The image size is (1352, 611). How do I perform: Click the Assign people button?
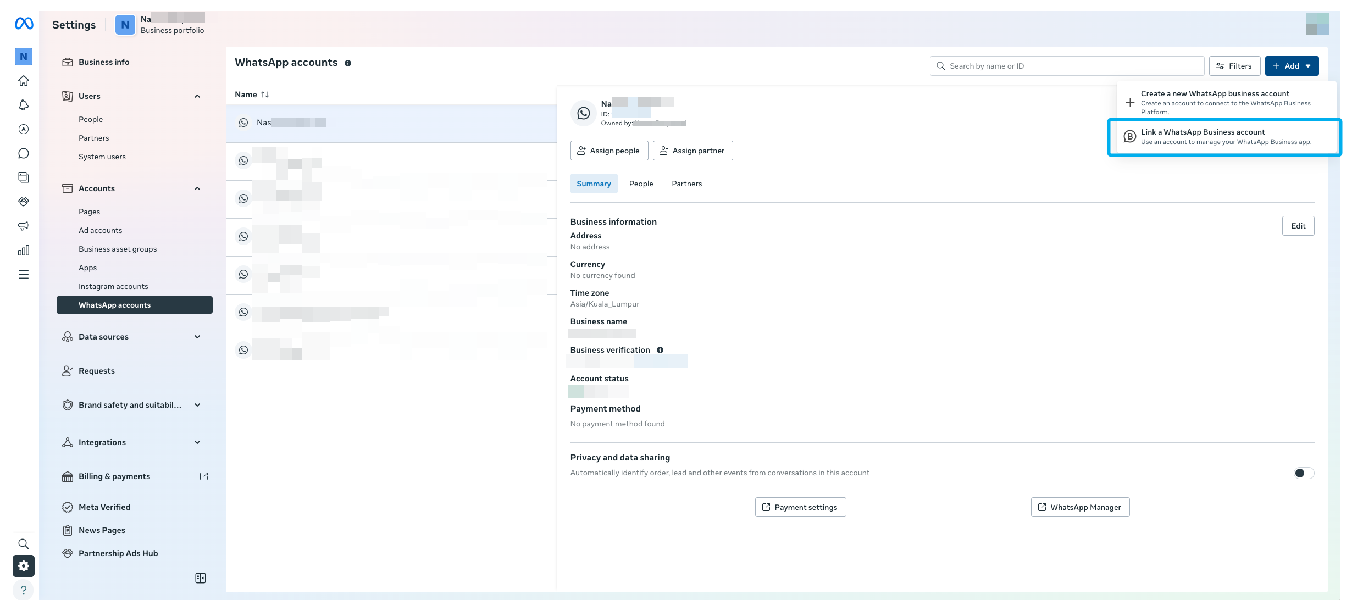tap(609, 151)
